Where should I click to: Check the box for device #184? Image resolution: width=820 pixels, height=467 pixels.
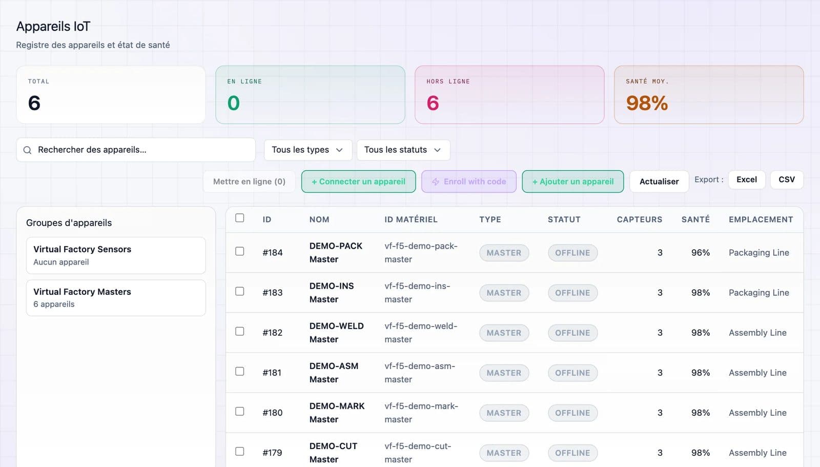(x=240, y=251)
